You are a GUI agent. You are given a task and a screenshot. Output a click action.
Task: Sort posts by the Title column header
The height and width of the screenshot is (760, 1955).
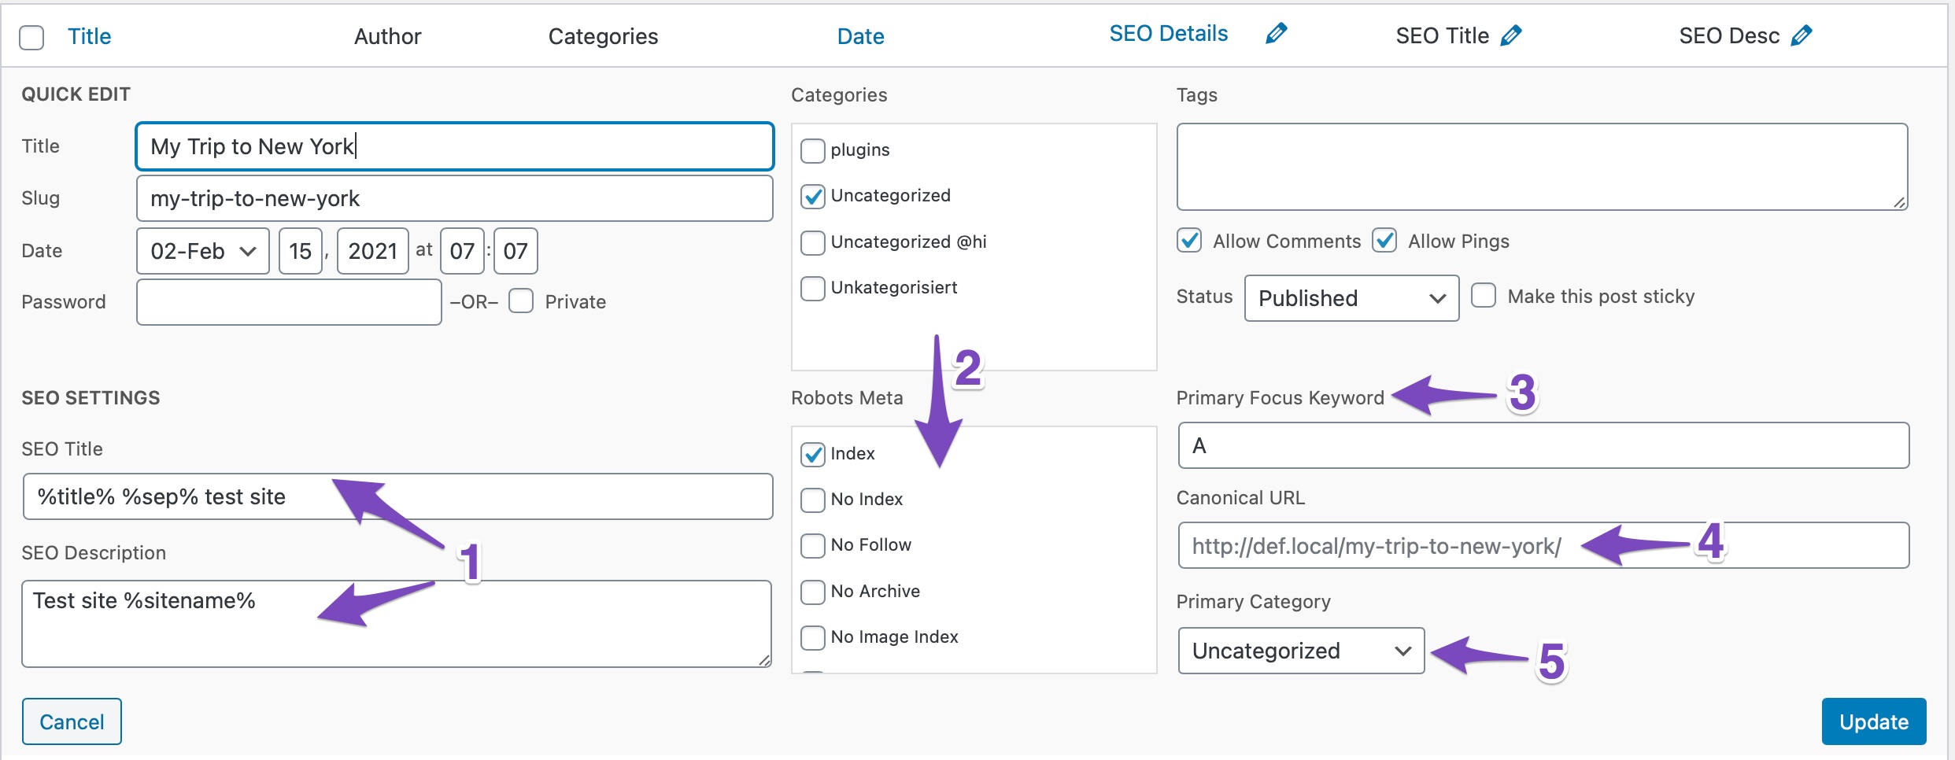(x=89, y=36)
